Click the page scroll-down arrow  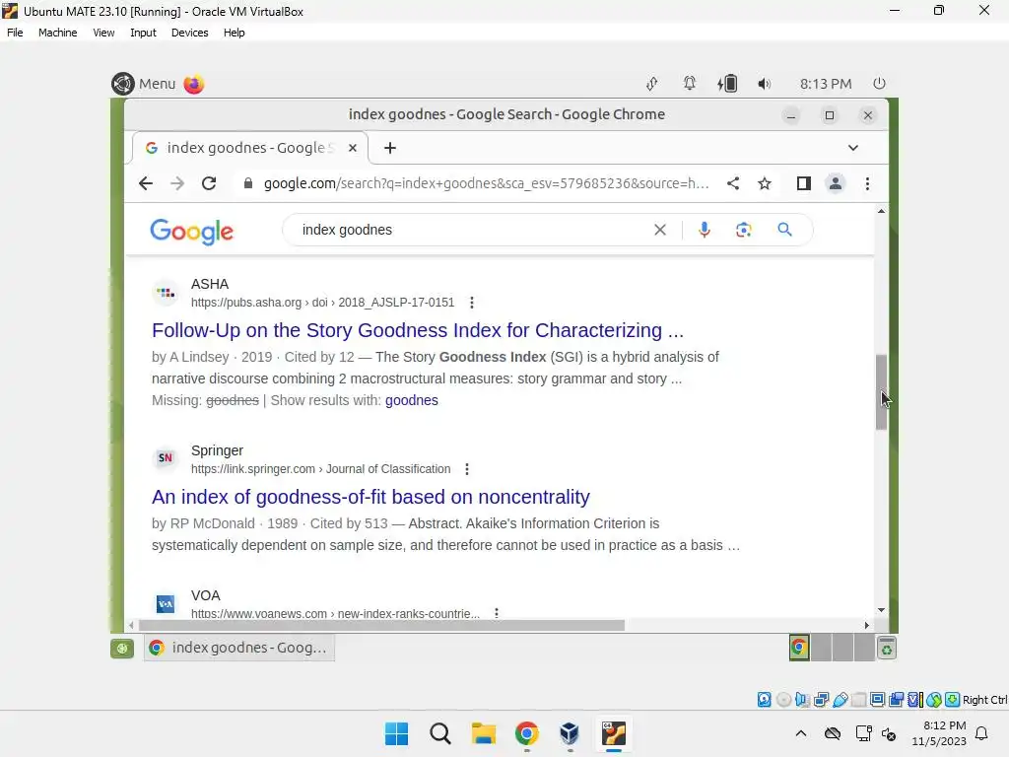(x=881, y=609)
